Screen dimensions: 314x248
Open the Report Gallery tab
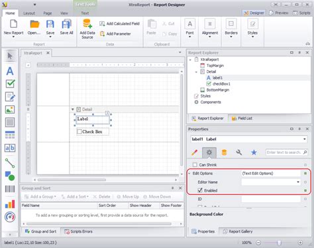pyautogui.click(x=238, y=231)
